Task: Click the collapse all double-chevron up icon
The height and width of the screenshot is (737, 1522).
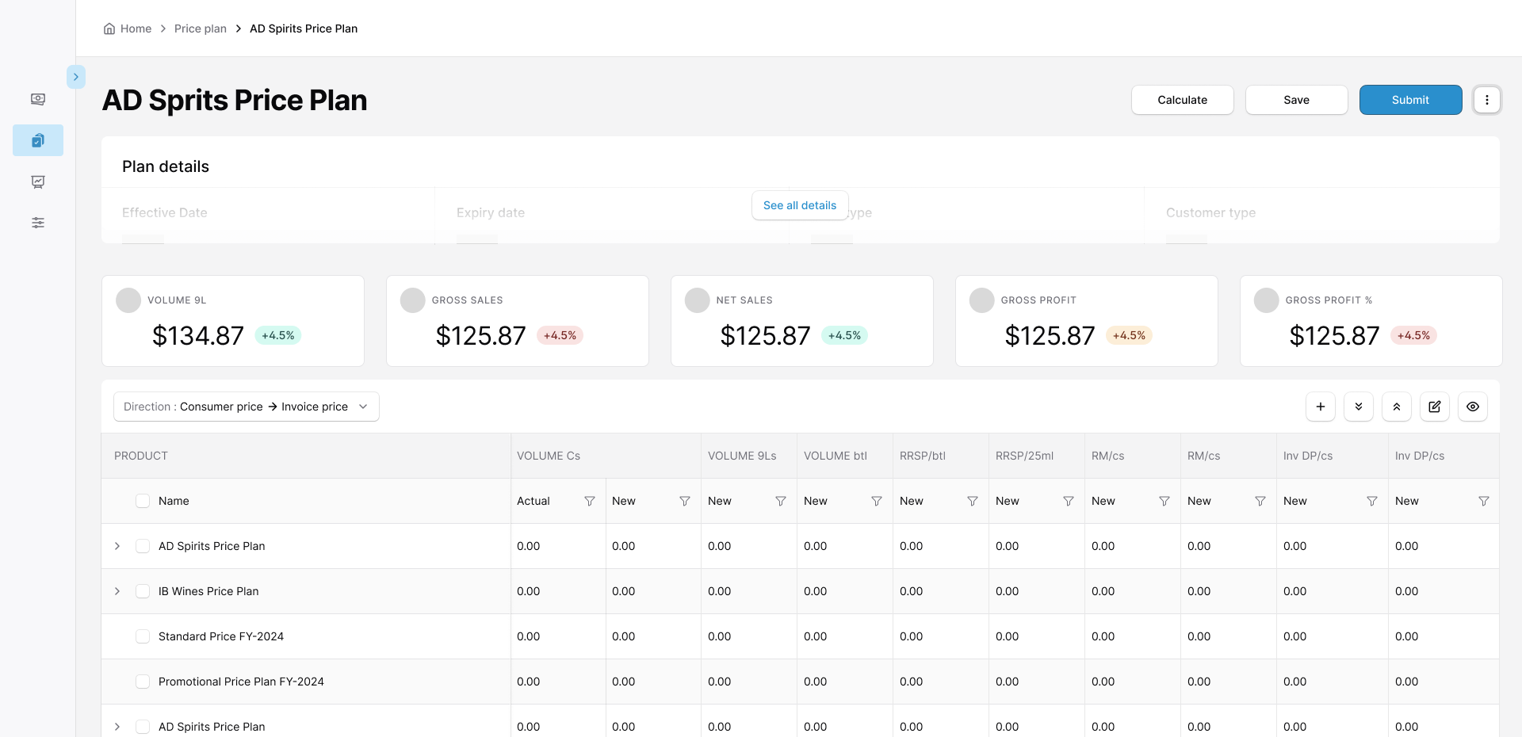Action: (1396, 407)
